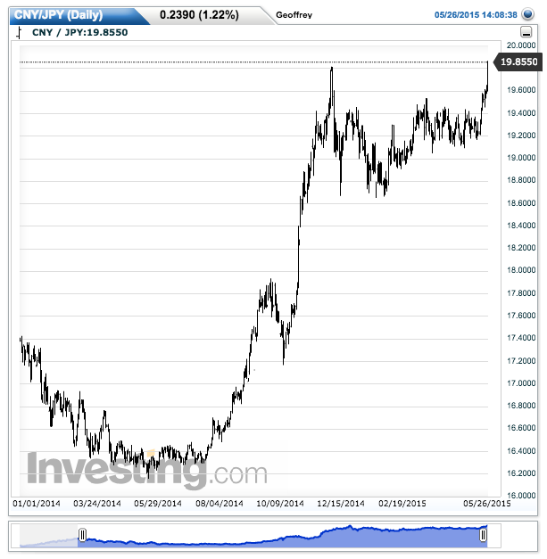Screen dimensions: 547x559
Task: Click the 12/15/2014 date axis label
Action: pyautogui.click(x=344, y=504)
